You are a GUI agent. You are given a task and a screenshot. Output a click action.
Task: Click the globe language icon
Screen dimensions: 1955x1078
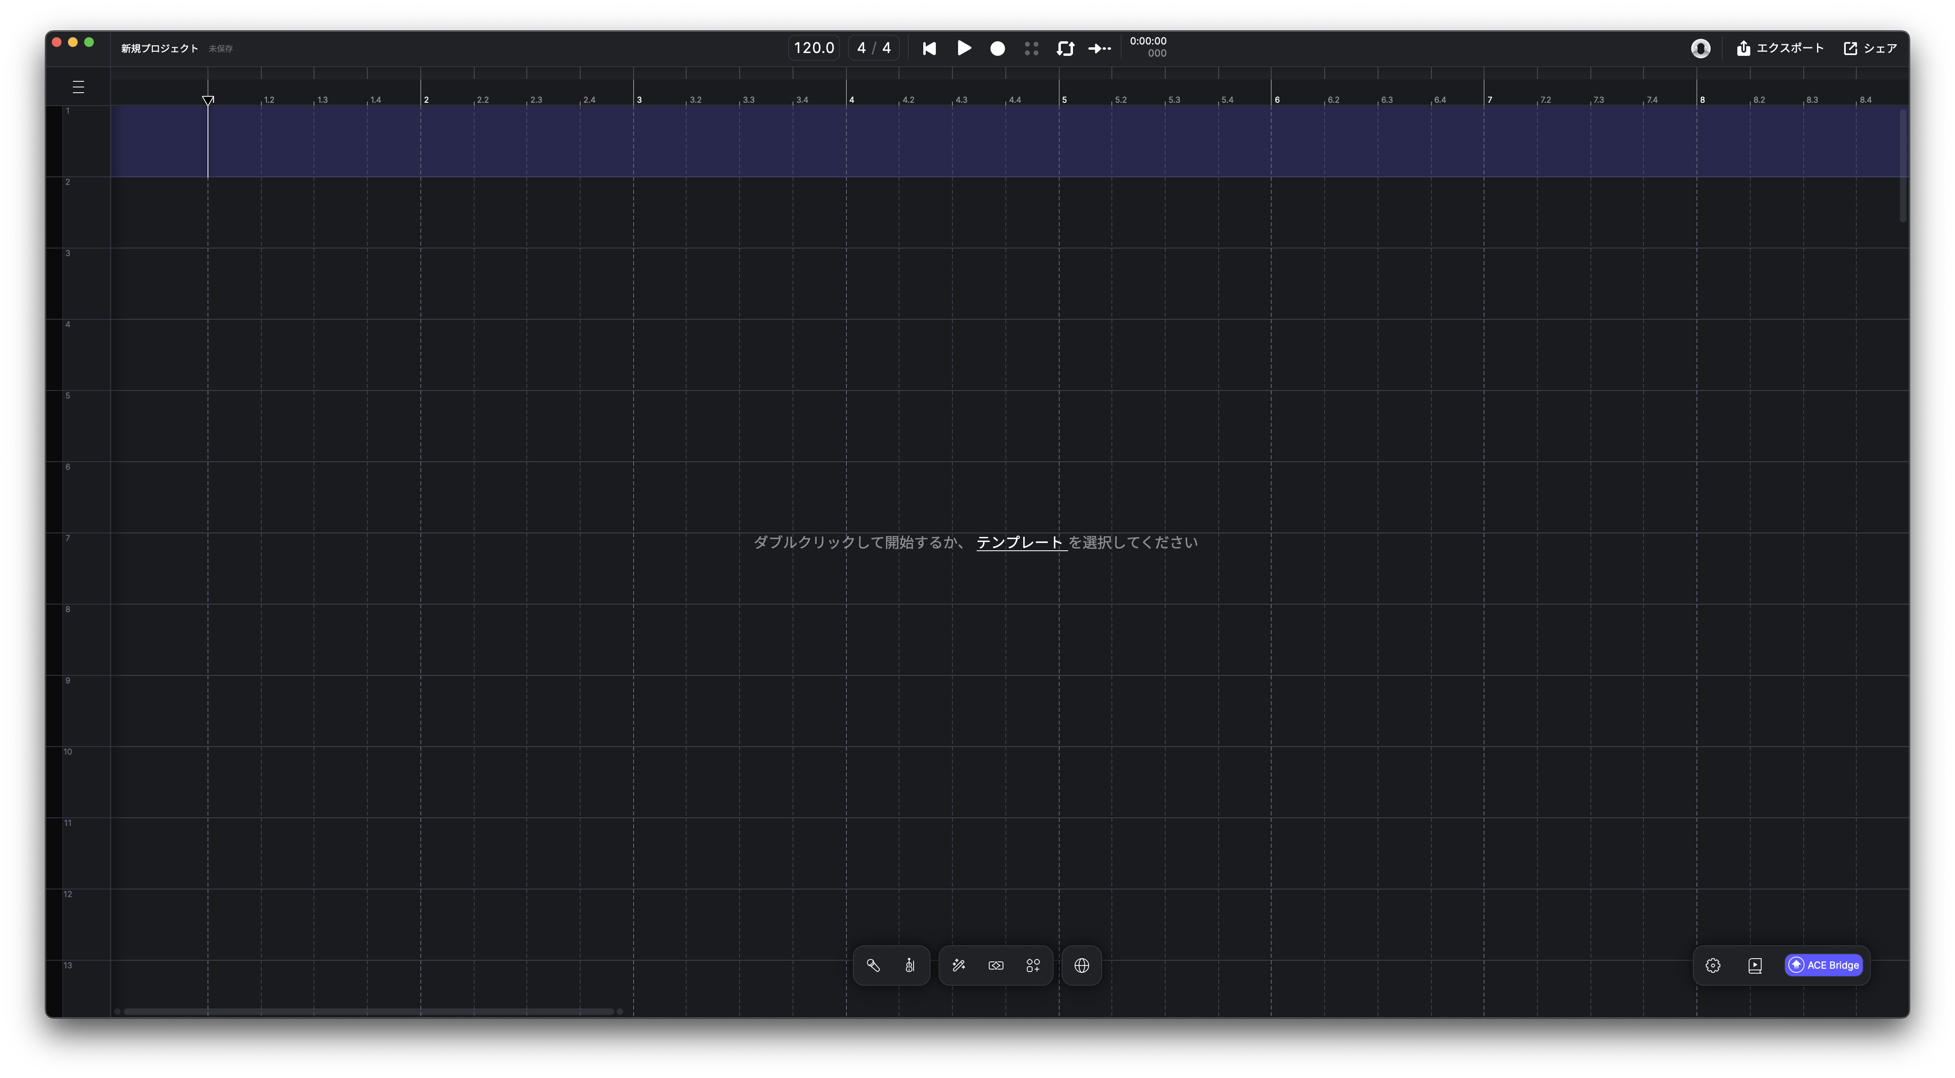[1081, 966]
